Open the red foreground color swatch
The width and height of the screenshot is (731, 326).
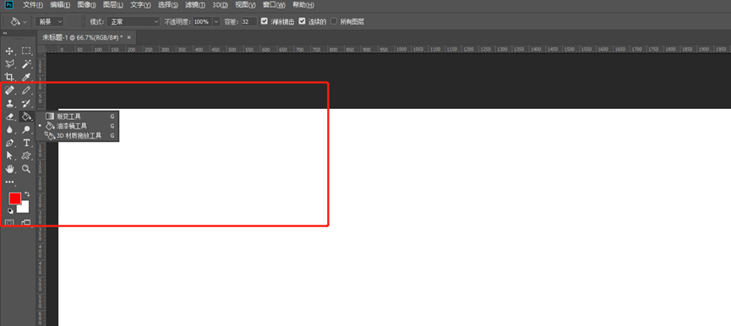point(15,198)
